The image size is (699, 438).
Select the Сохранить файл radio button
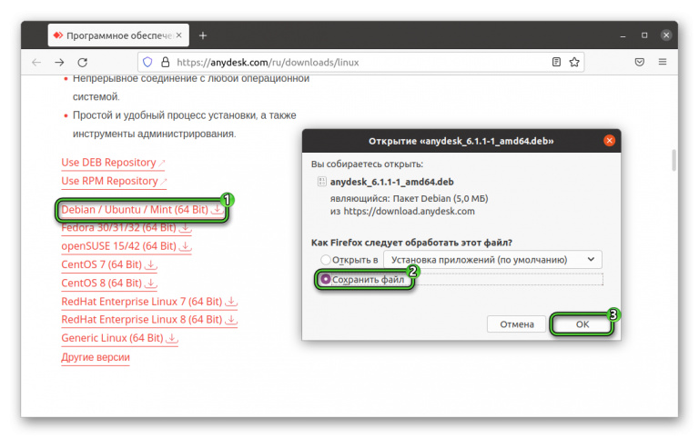326,280
